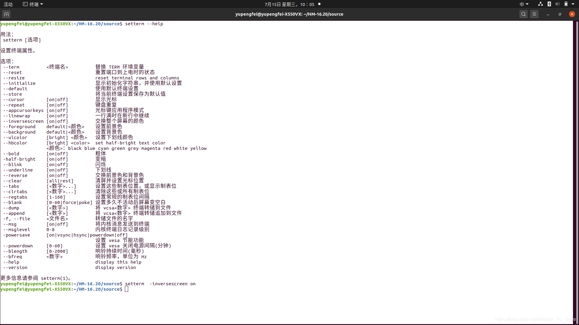Click the '--powerdown' option text

pos(18,246)
